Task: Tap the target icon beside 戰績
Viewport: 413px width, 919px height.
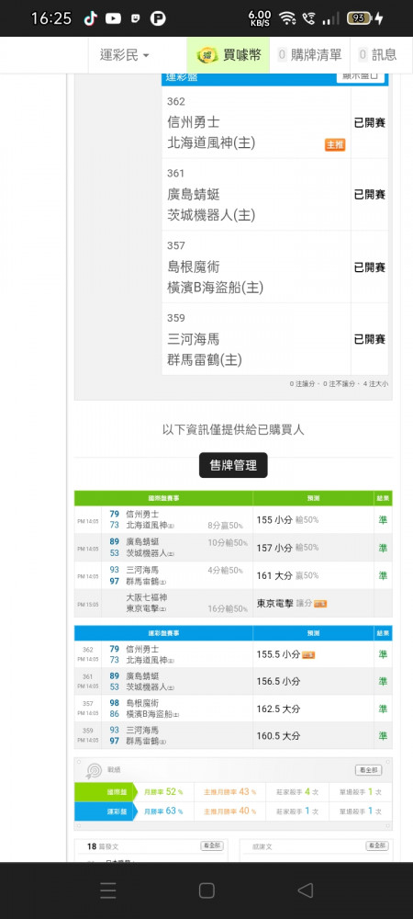Action: (95, 770)
